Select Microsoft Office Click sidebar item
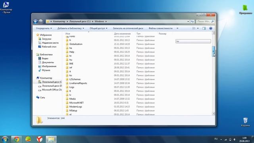 pos(52,90)
